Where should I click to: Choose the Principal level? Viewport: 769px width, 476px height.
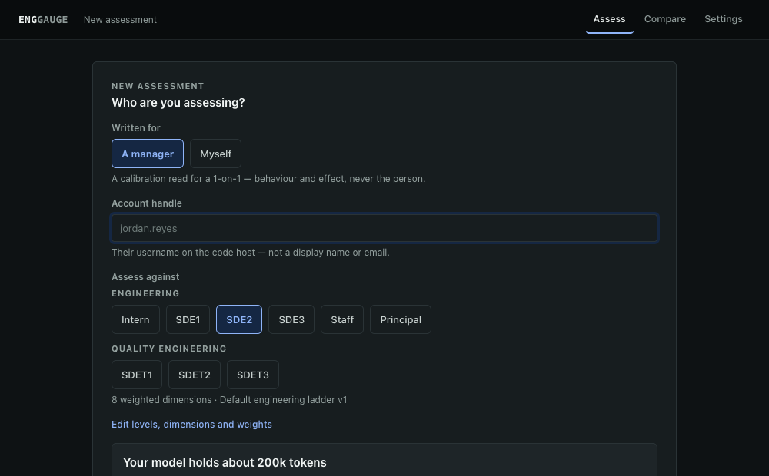401,320
